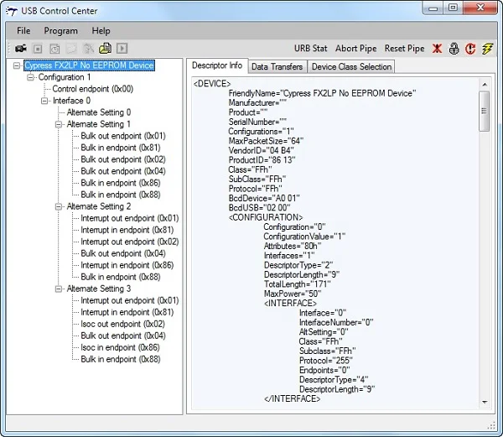503x437 pixels.
Task: Select Interrupt out endpoint (0x02)
Action: 130,242
